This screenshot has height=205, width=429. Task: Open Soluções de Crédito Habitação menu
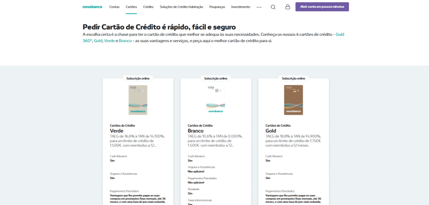[181, 7]
